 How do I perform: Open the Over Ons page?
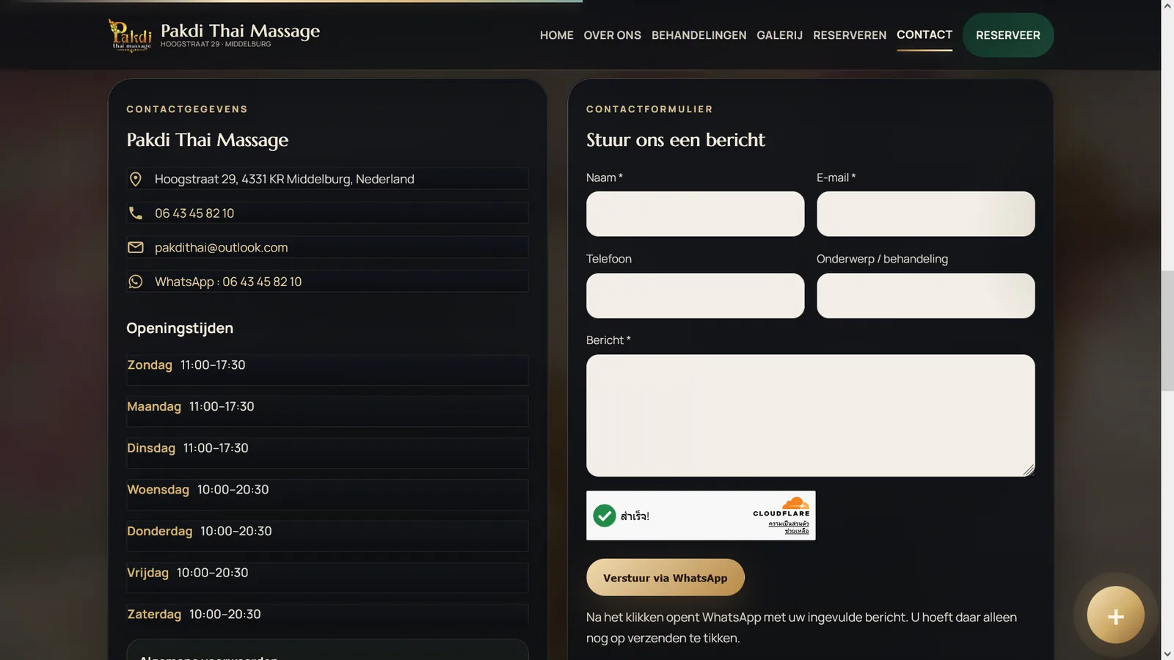click(x=612, y=35)
